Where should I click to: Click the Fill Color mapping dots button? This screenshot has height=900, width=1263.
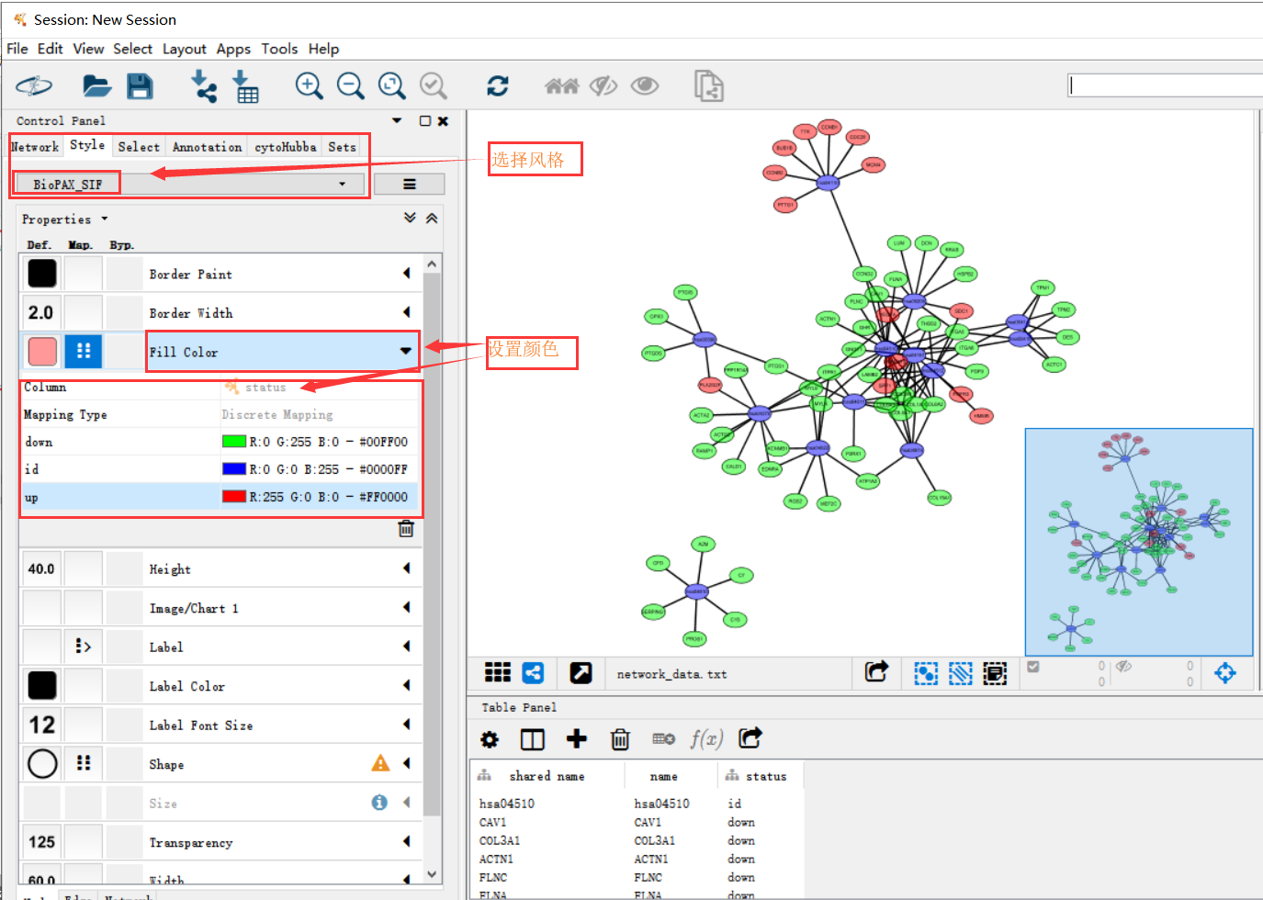click(x=84, y=351)
